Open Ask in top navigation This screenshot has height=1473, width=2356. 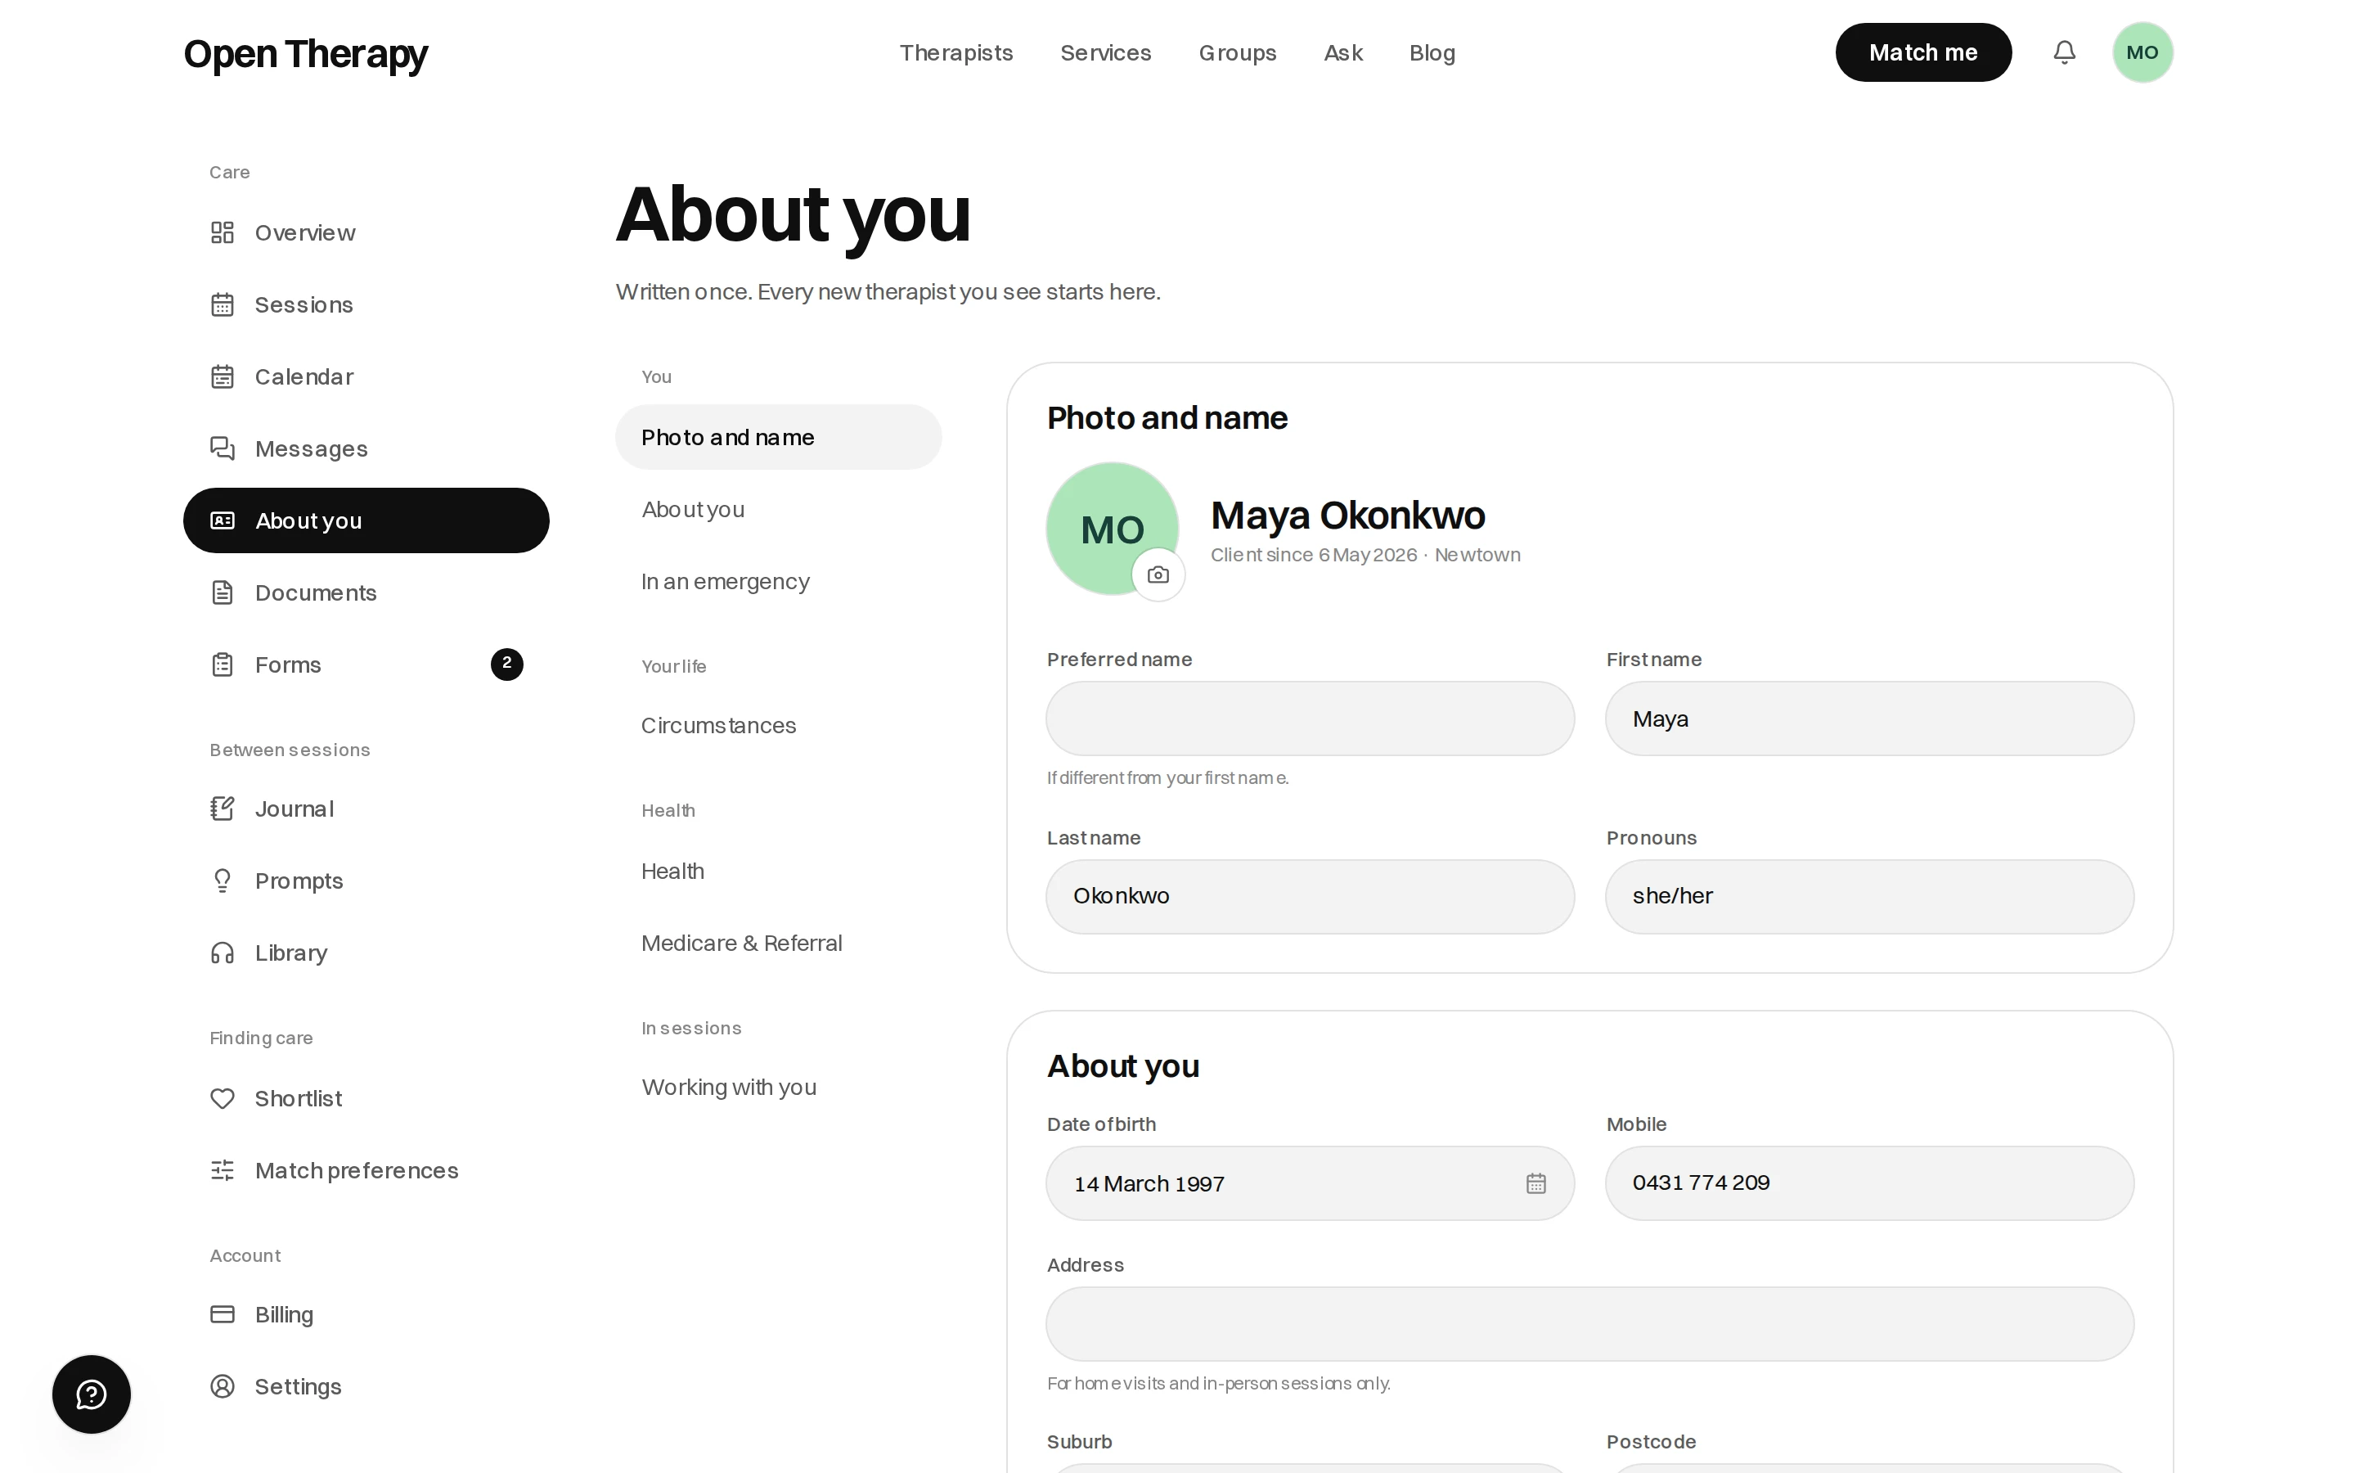coord(1342,52)
